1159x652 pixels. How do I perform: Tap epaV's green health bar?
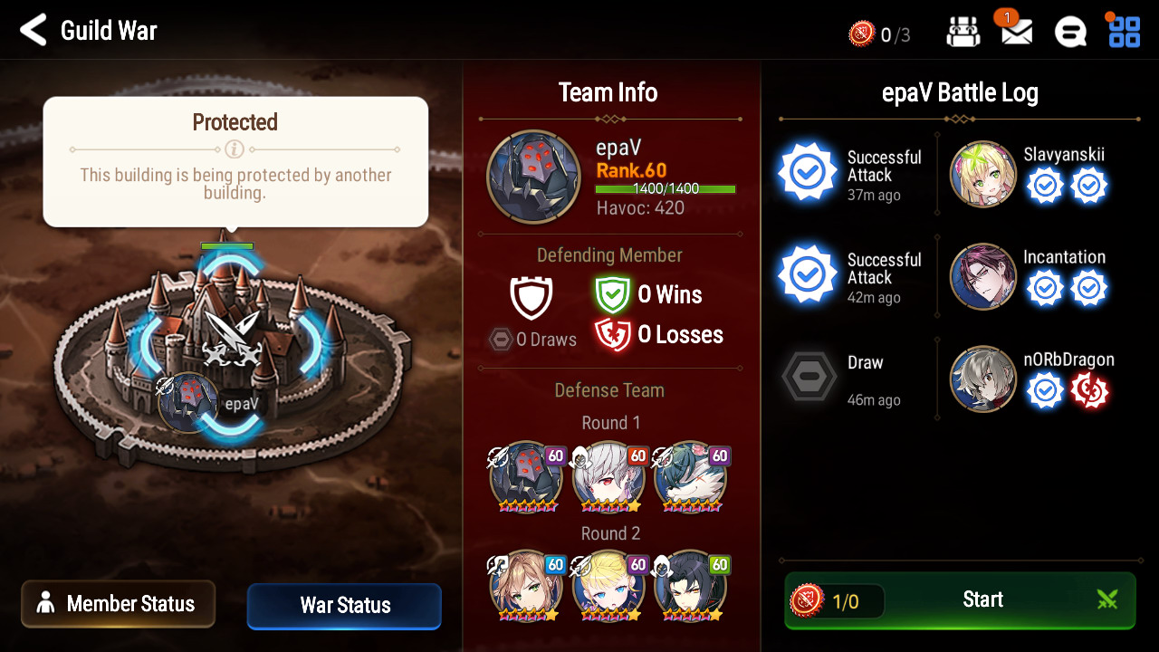point(666,189)
